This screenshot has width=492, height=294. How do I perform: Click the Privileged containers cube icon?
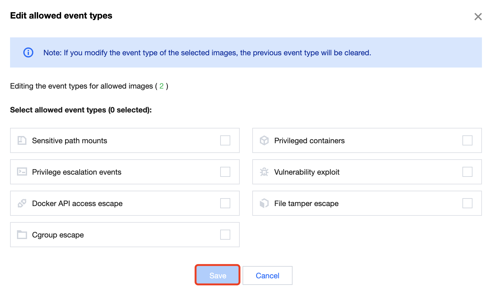[x=264, y=140]
